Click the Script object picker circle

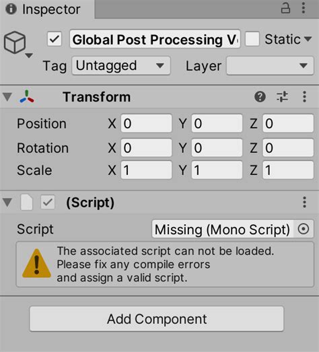pyautogui.click(x=304, y=229)
